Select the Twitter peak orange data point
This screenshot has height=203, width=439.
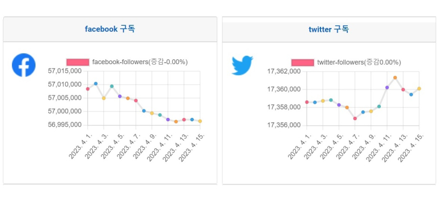pyautogui.click(x=395, y=77)
